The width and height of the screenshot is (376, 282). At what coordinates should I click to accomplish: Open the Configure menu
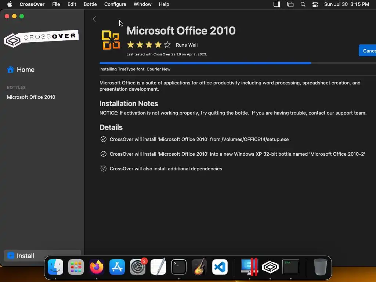pyautogui.click(x=115, y=4)
